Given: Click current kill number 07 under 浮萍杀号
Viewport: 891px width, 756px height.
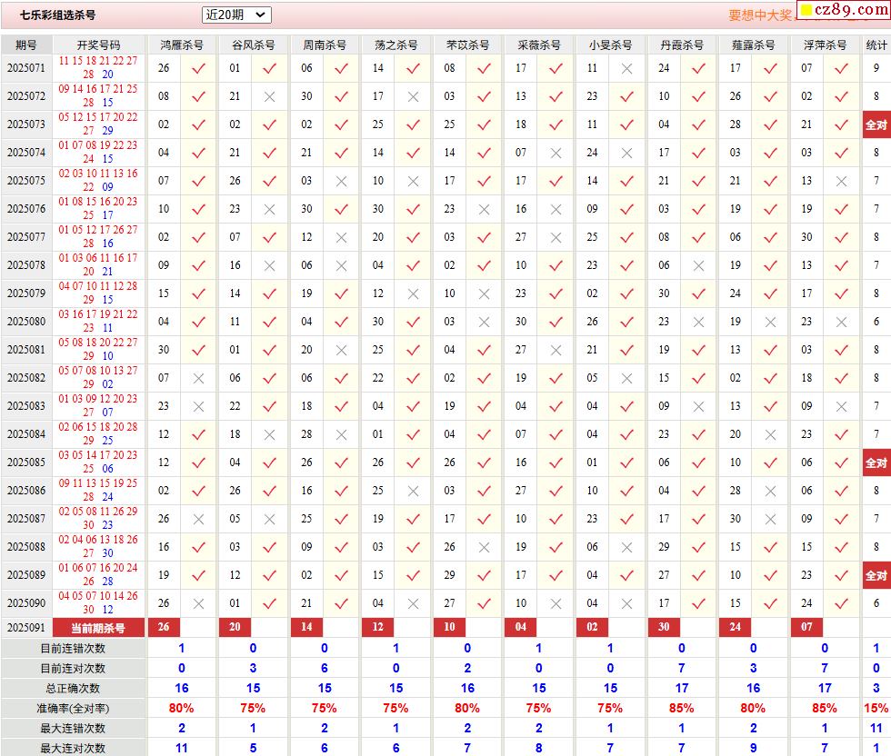Looking at the screenshot, I should point(807,627).
